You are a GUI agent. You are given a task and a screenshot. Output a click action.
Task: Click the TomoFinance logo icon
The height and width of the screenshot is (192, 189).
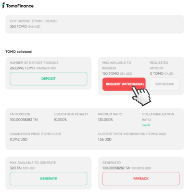tap(3, 5)
